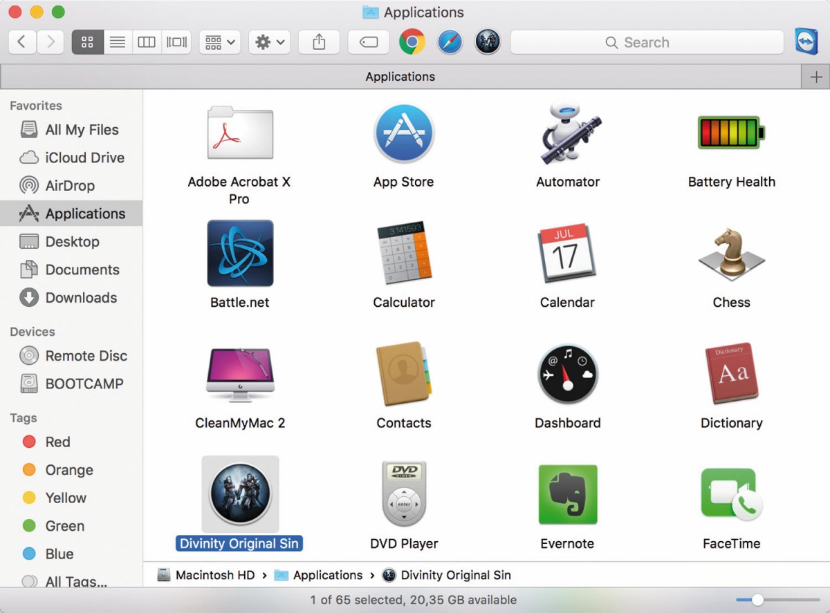Filter by the Orange tag
The image size is (830, 613).
pos(71,470)
